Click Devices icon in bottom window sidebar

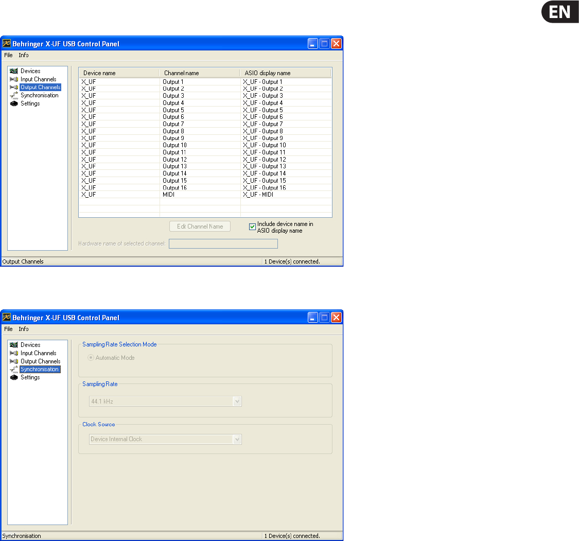pyautogui.click(x=14, y=345)
